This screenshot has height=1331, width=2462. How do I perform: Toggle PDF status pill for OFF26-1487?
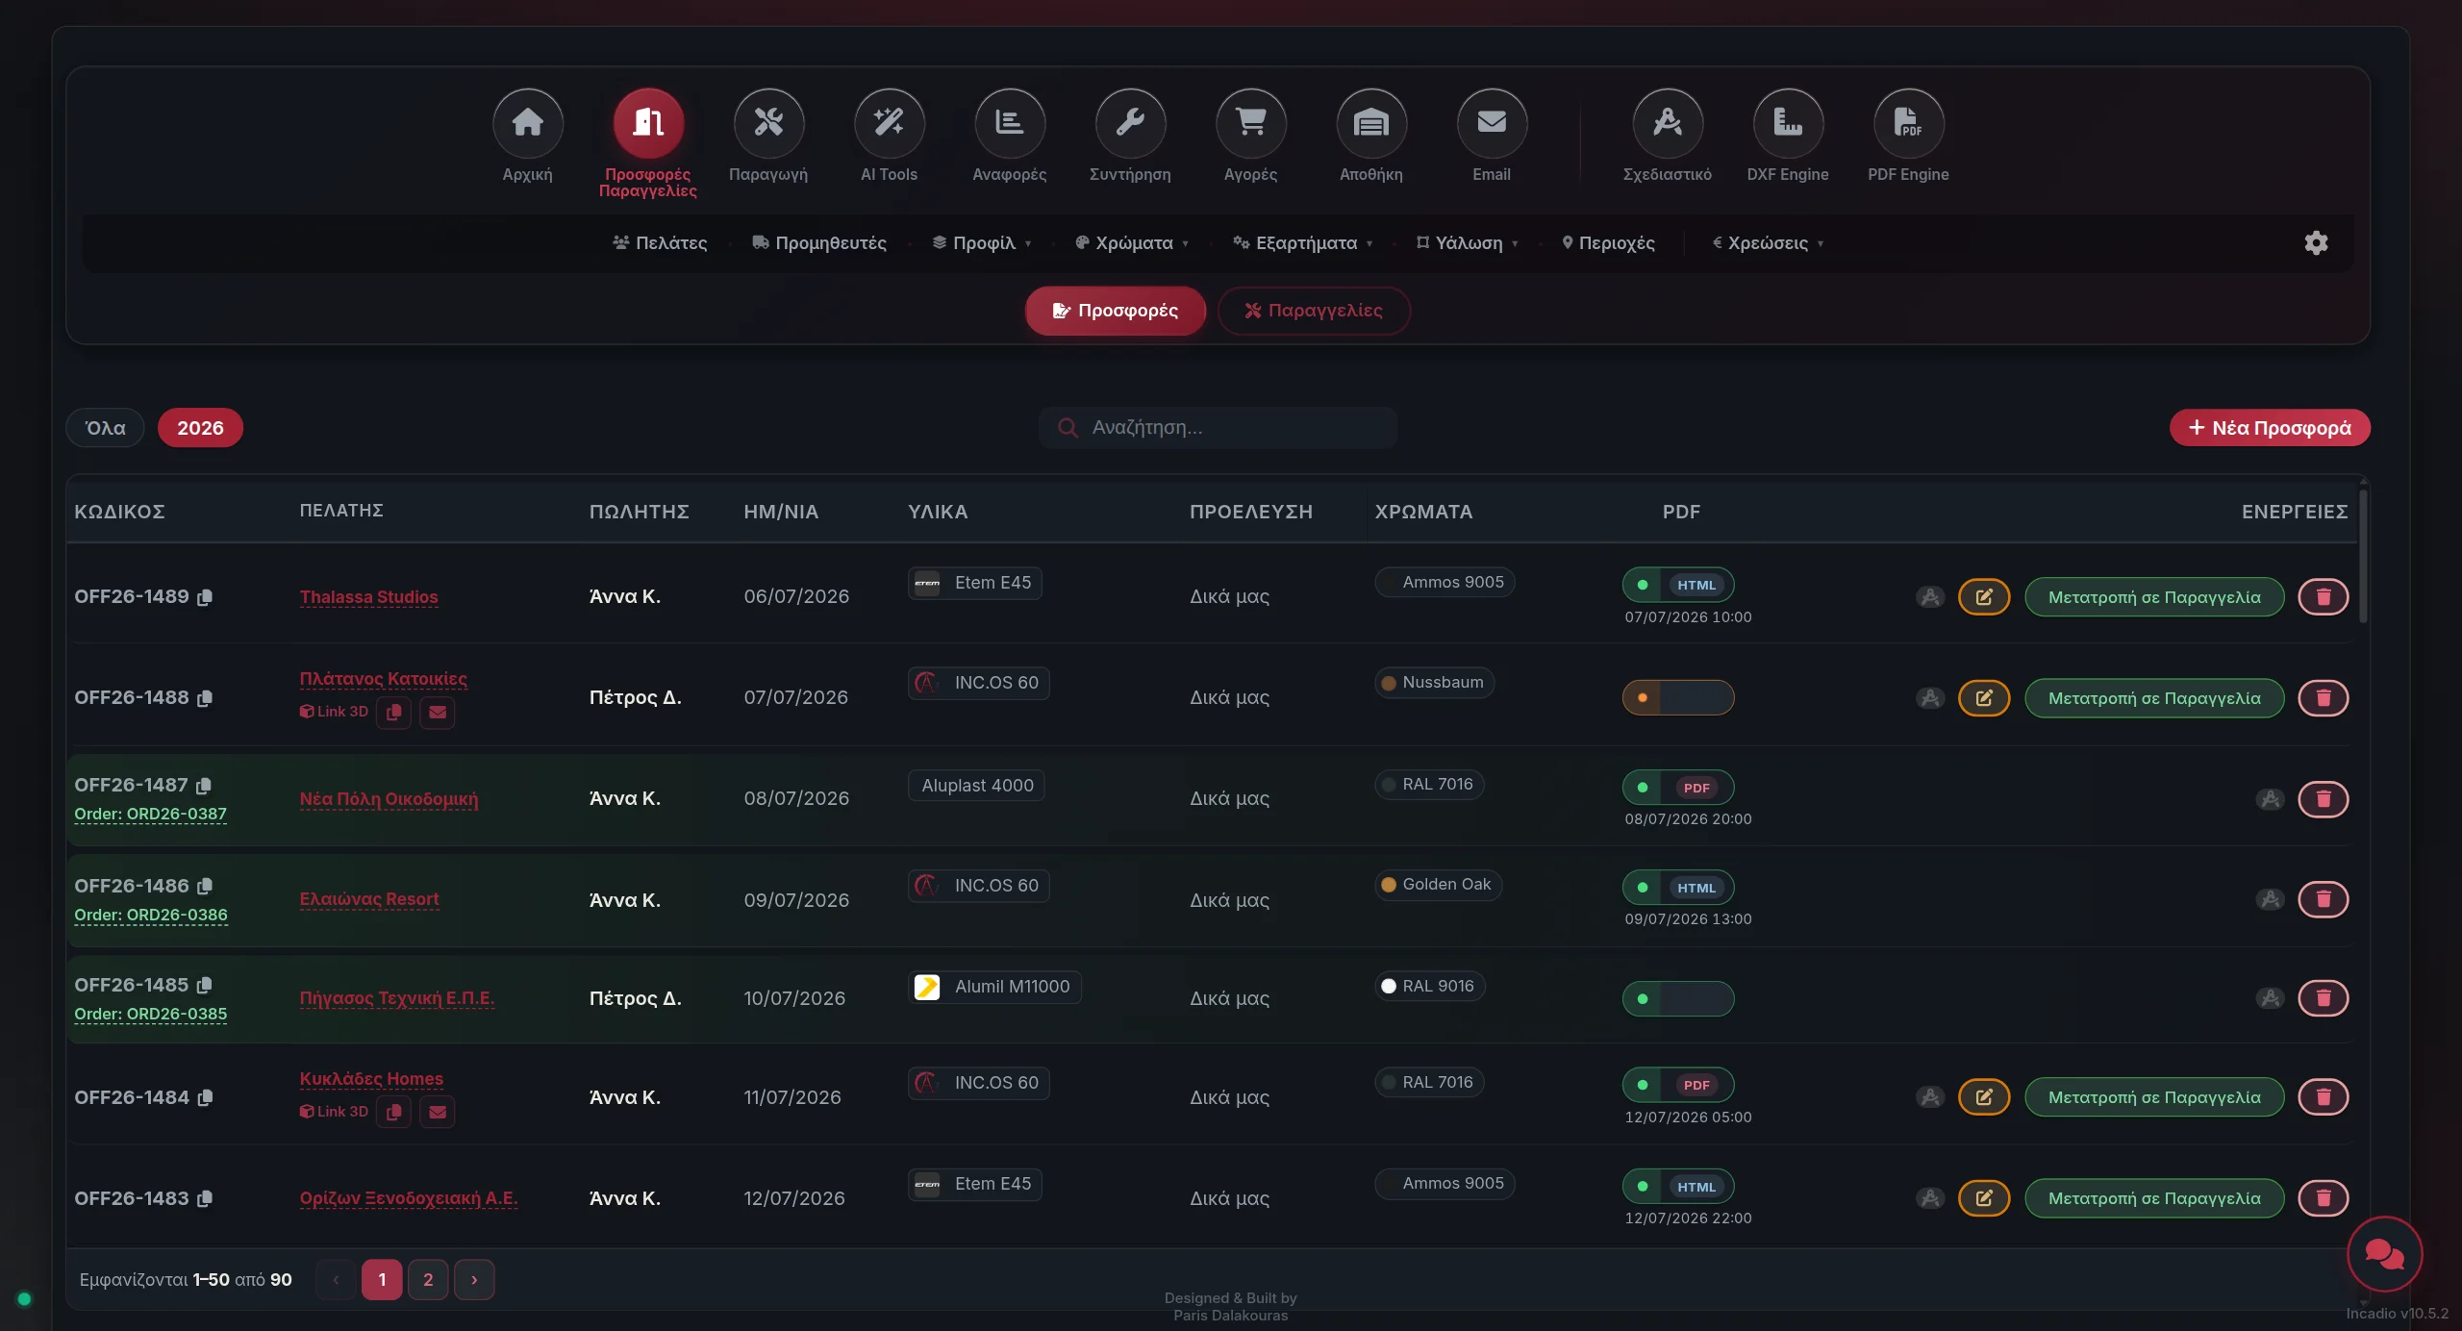(x=1678, y=788)
